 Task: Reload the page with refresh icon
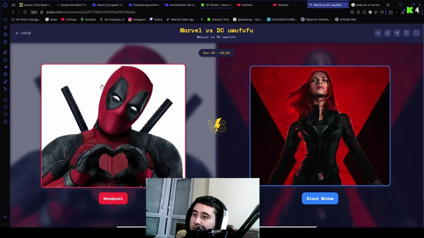pyautogui.click(x=25, y=12)
